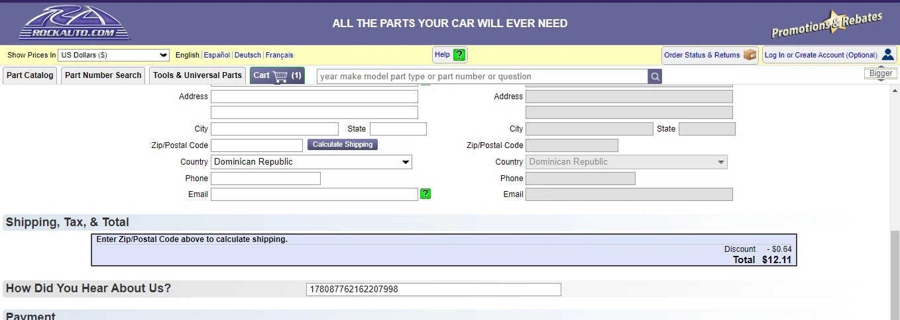Image resolution: width=900 pixels, height=320 pixels.
Task: Click the billing City field
Action: 589,129
